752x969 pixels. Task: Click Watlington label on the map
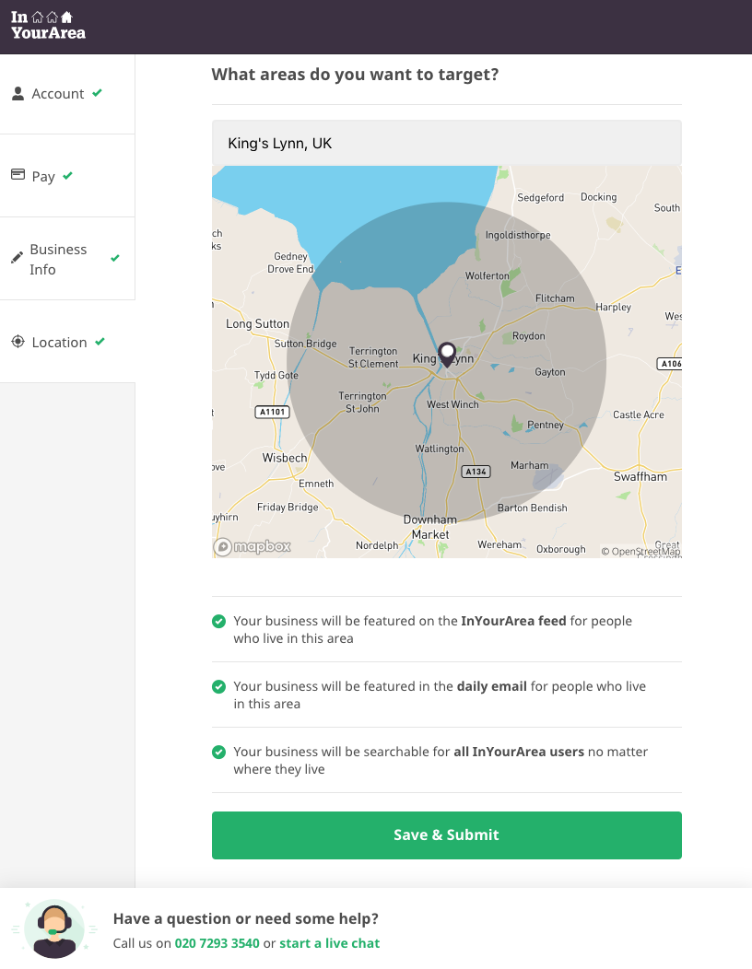pos(440,449)
